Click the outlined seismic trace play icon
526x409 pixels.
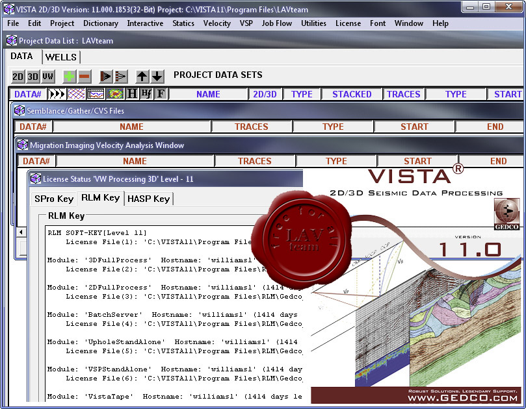121,77
